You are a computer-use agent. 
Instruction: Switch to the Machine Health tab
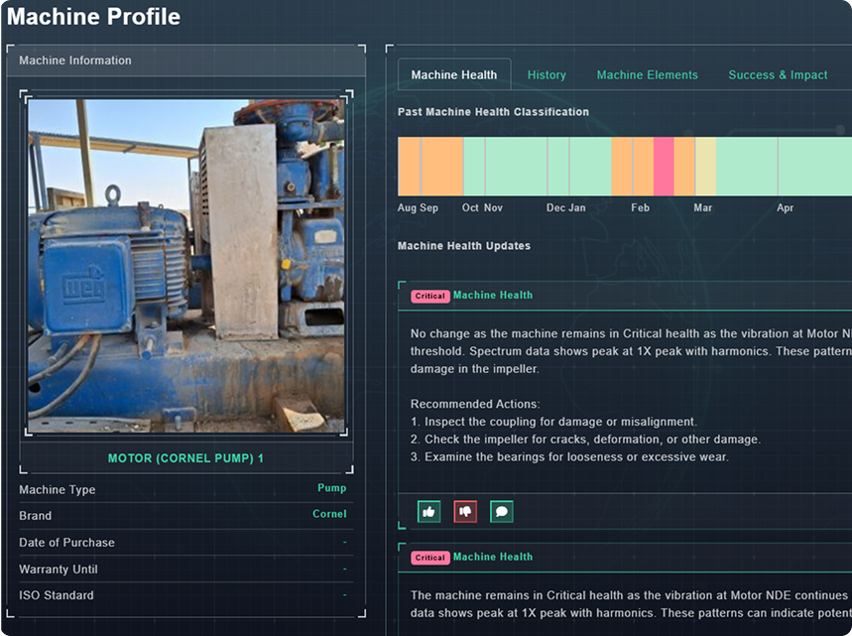[x=454, y=75]
